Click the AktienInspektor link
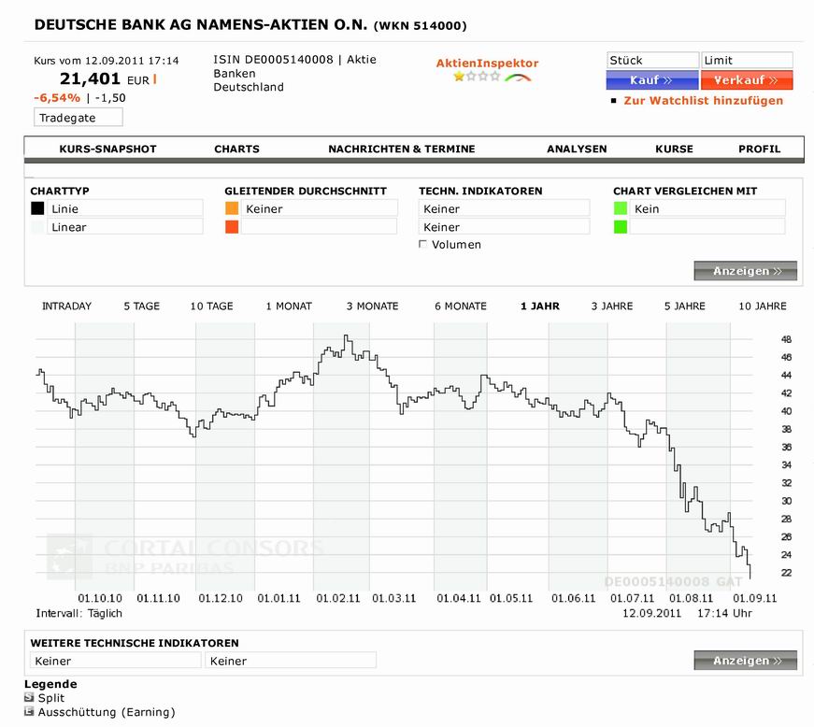814x727 pixels. click(x=487, y=64)
